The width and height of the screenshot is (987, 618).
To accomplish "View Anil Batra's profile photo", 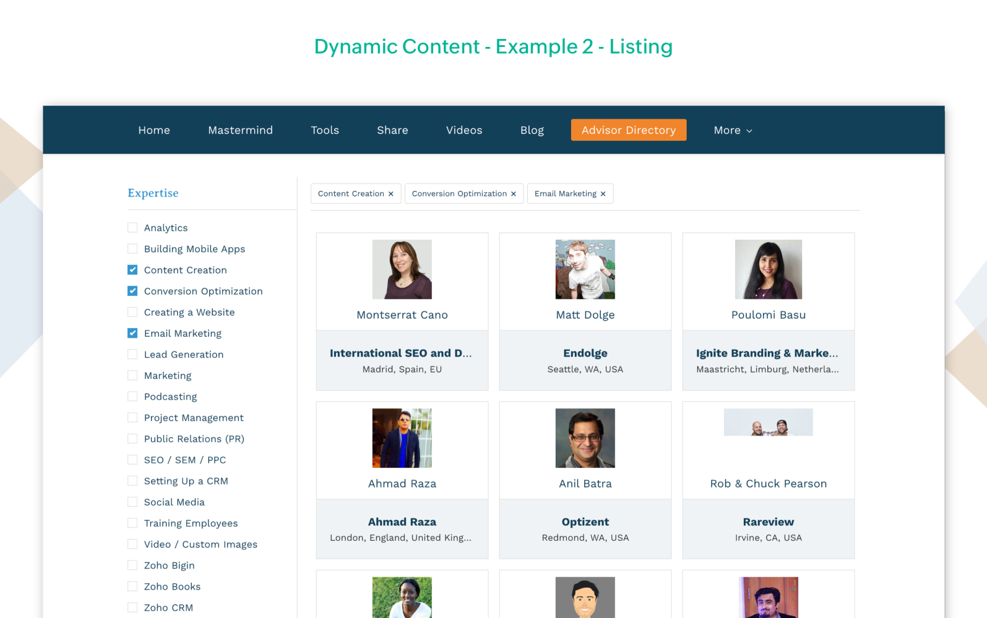I will click(585, 438).
